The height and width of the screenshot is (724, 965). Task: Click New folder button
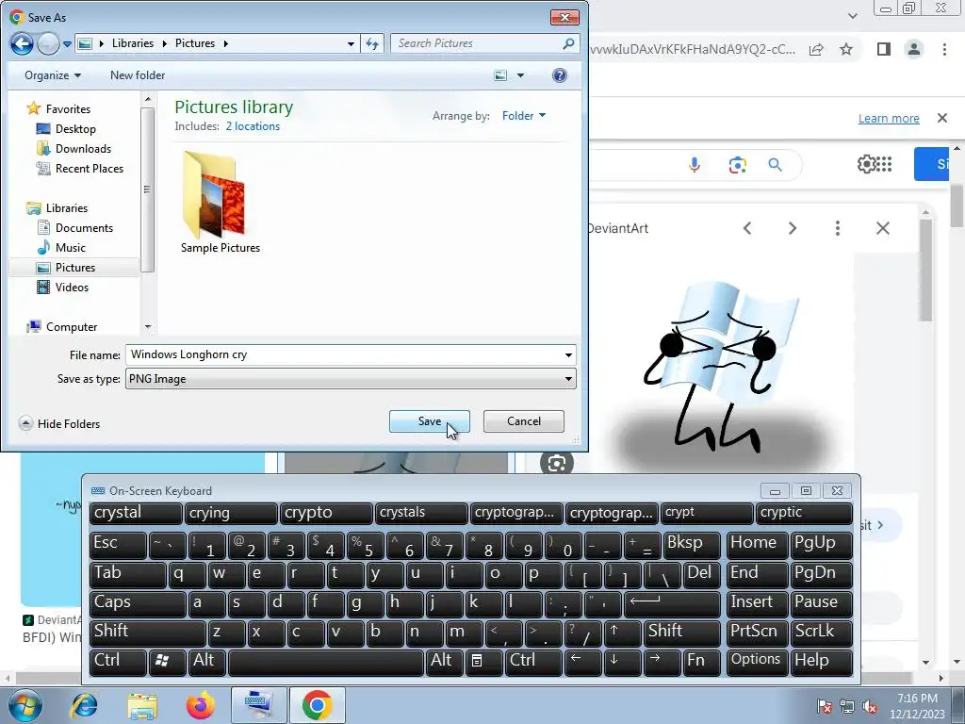click(x=138, y=75)
